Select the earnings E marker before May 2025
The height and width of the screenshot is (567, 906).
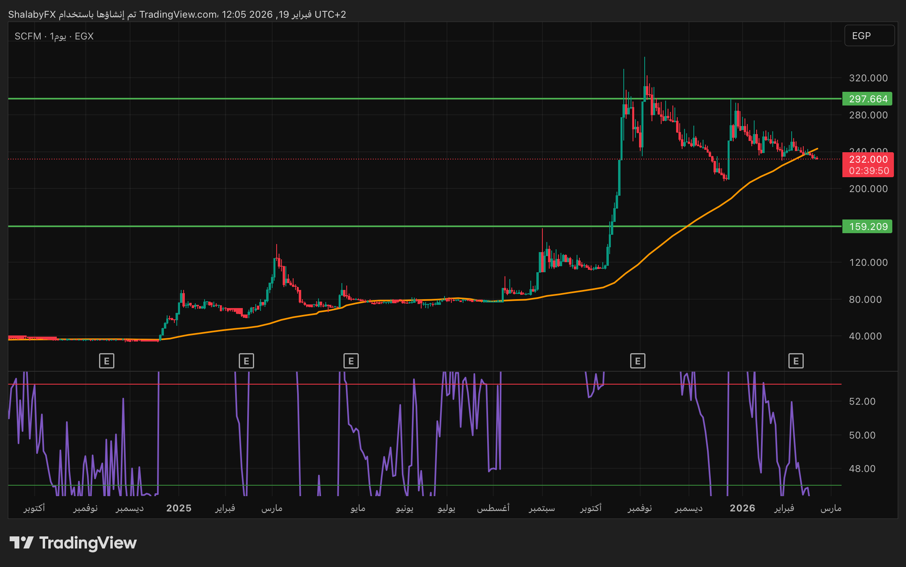(351, 361)
